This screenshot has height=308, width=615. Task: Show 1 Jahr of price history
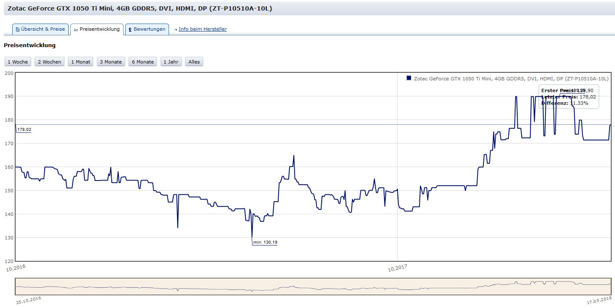(171, 62)
